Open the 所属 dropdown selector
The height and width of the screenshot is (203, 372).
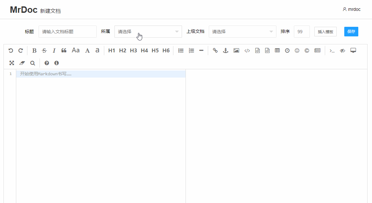(148, 32)
